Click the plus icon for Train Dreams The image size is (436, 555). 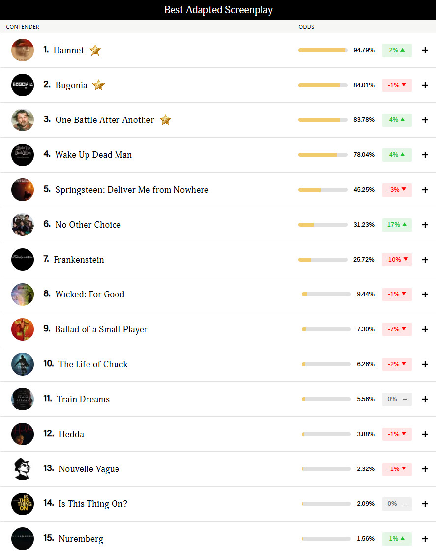tap(425, 399)
